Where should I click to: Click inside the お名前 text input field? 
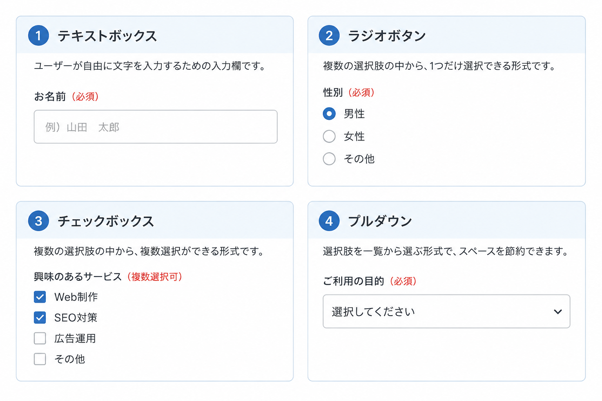point(156,127)
